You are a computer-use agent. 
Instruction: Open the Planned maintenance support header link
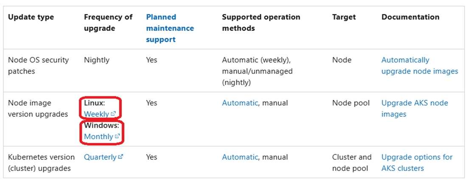(x=170, y=28)
